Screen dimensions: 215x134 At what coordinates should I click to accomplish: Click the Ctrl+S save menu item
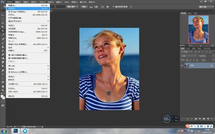pos(28,35)
